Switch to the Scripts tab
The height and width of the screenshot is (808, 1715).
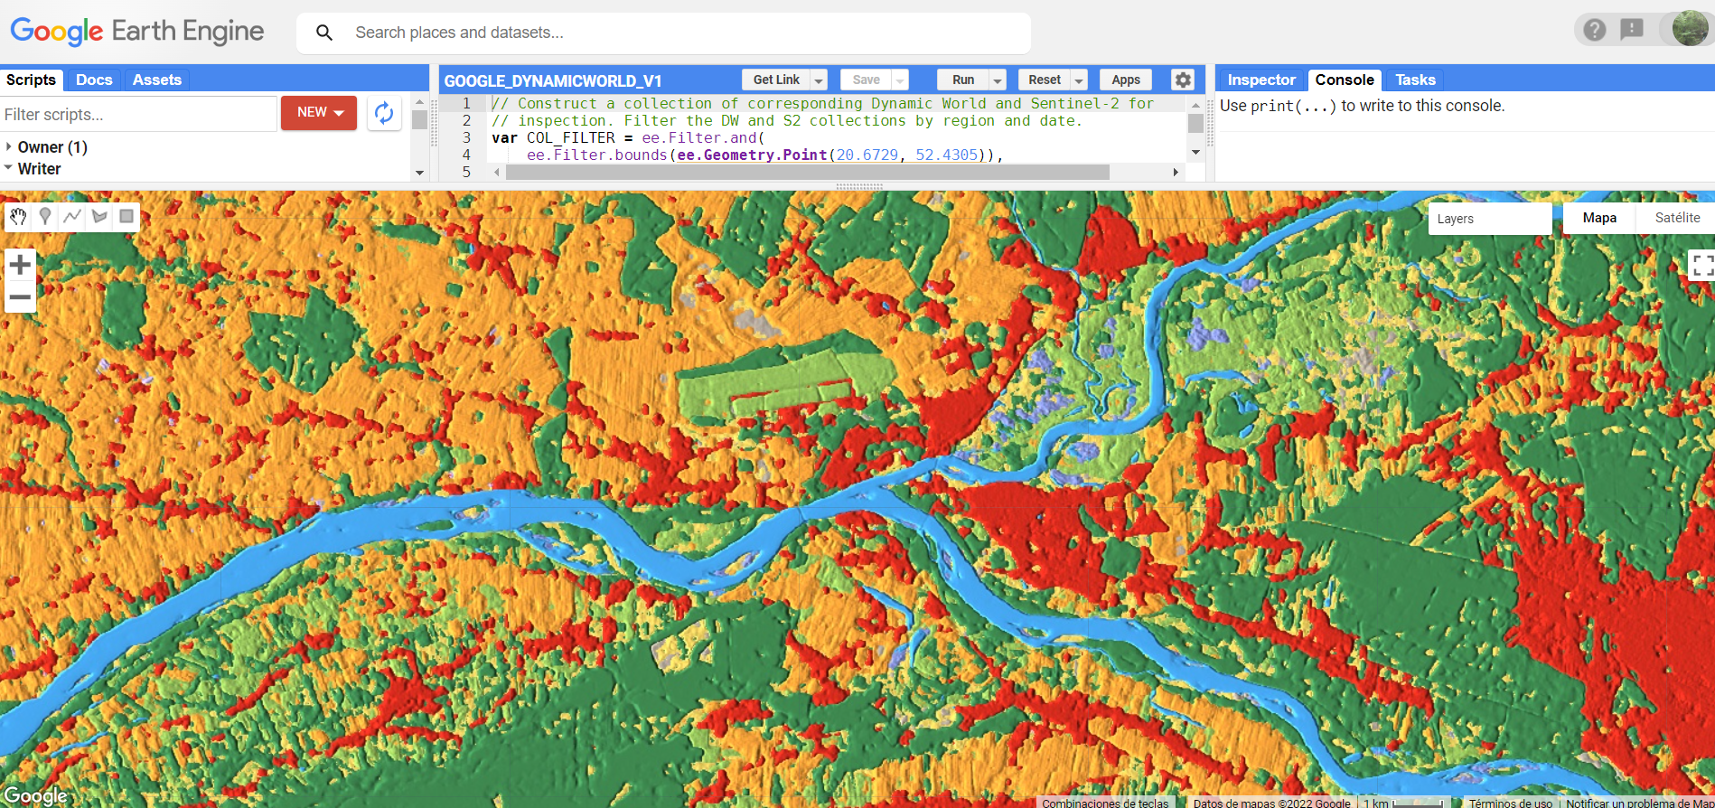point(32,80)
